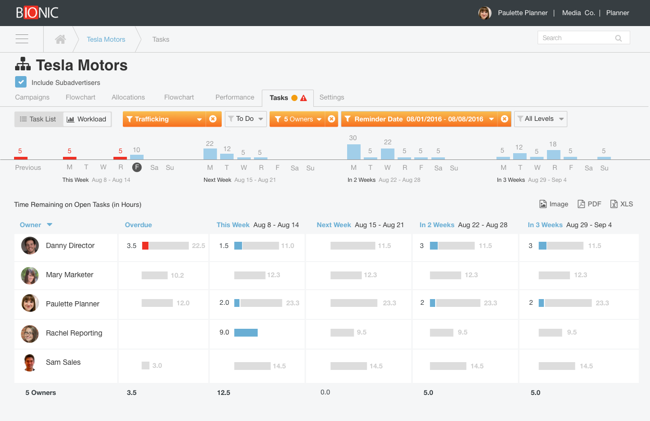650x421 pixels.
Task: Click Next Week Monday bar labeled 22
Action: 210,154
